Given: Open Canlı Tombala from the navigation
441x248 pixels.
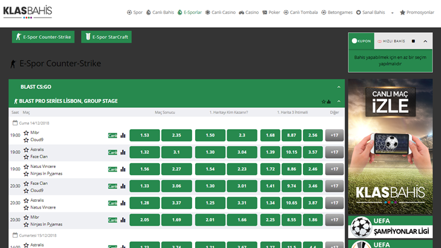Looking at the screenshot, I should [x=300, y=12].
